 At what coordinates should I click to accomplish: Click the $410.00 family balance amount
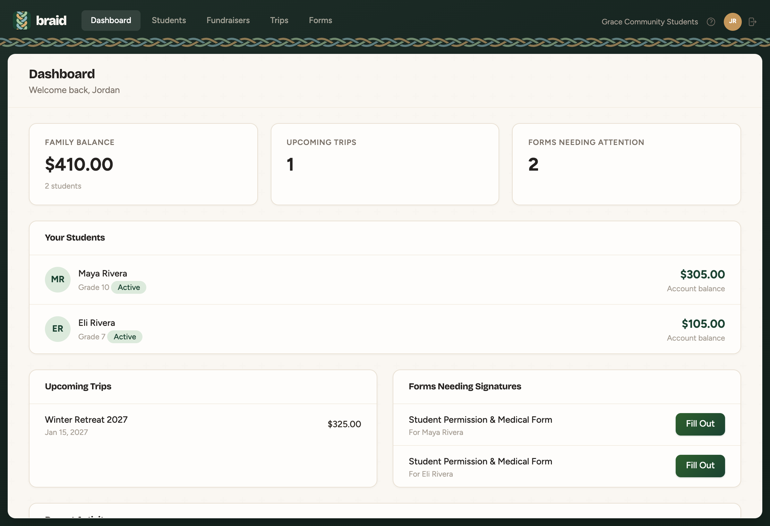tap(79, 165)
